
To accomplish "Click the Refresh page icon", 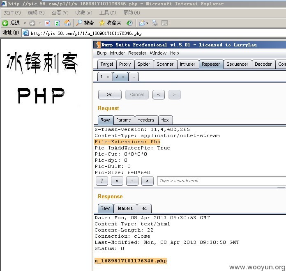I will pos(57,23).
